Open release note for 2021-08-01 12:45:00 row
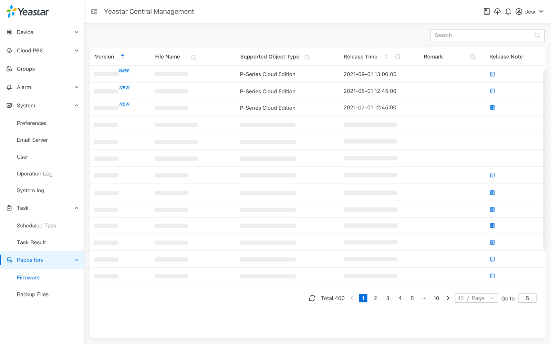 [x=492, y=91]
